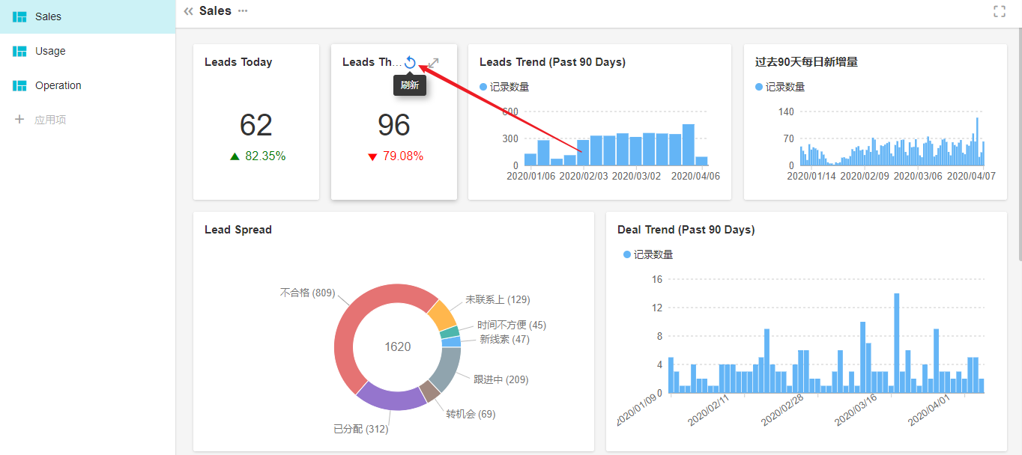Image resolution: width=1022 pixels, height=455 pixels.
Task: Click the 1620 total in donut center
Action: 398,346
